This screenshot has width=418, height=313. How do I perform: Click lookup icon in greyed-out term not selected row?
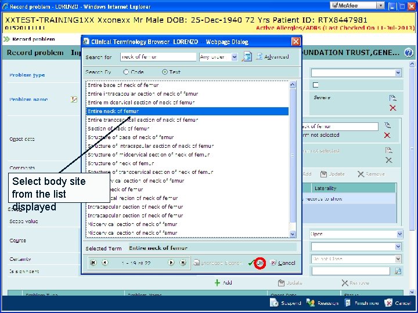coord(388,150)
